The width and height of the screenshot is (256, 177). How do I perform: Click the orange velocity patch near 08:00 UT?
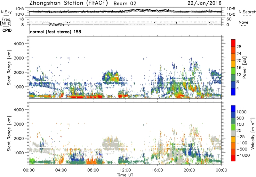(92, 161)
